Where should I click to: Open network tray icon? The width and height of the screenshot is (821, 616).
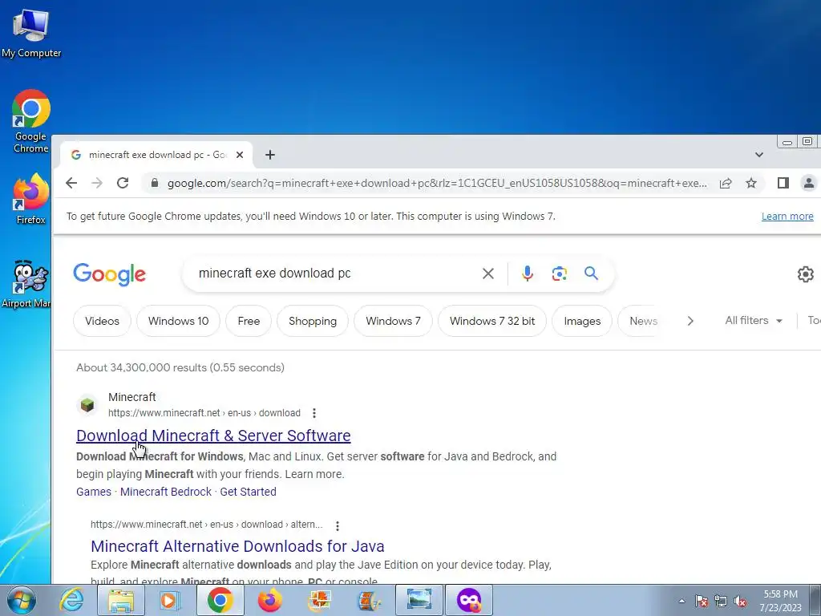coord(721,602)
